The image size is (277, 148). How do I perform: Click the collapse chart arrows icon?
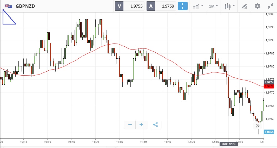[x=270, y=6]
